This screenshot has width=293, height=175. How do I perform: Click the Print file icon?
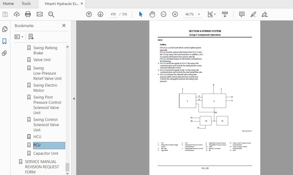[x=28, y=14]
